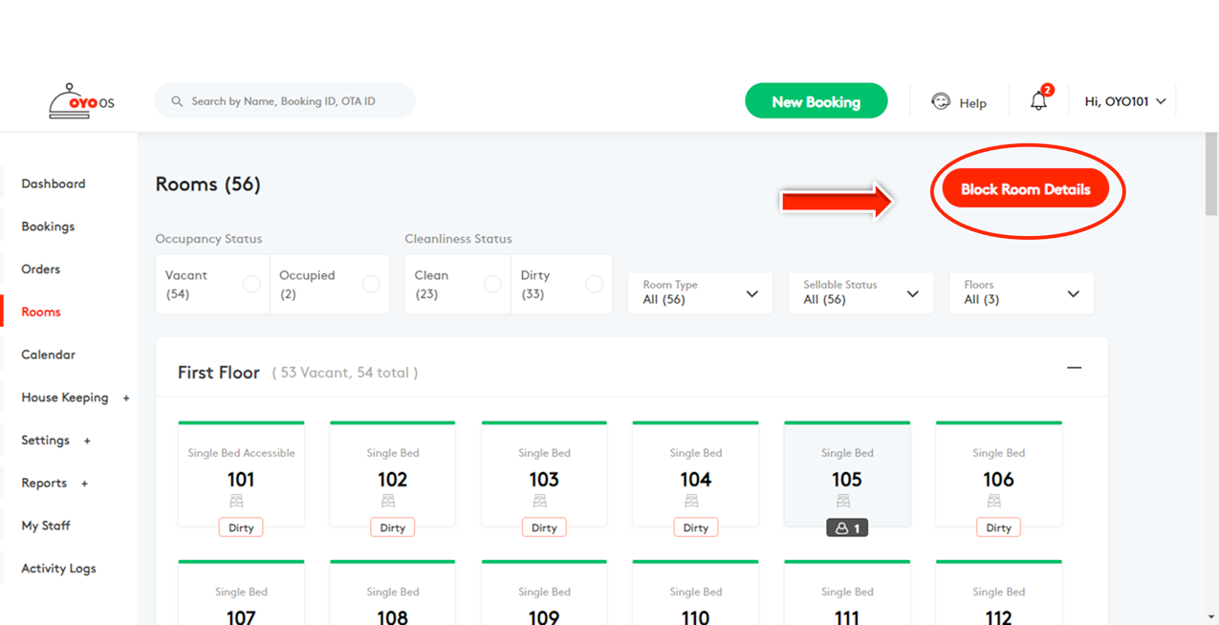
Task: Select Rooms in sidebar
Action: pyautogui.click(x=41, y=312)
